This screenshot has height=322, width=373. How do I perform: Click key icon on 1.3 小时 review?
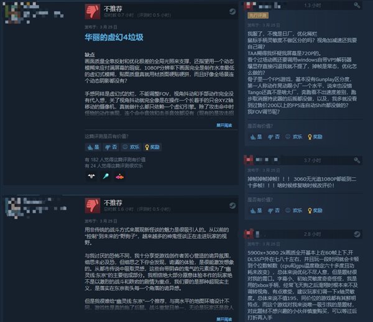(357, 5)
